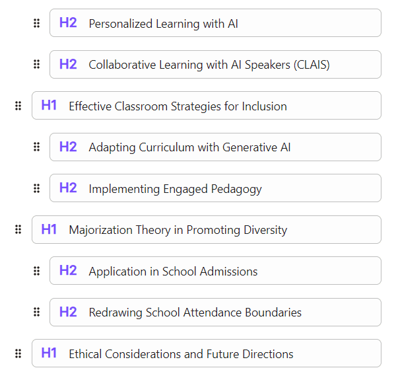Click drag handle beside Application in School Admissions
Viewport: 396px width, 370px height.
pyautogui.click(x=37, y=271)
